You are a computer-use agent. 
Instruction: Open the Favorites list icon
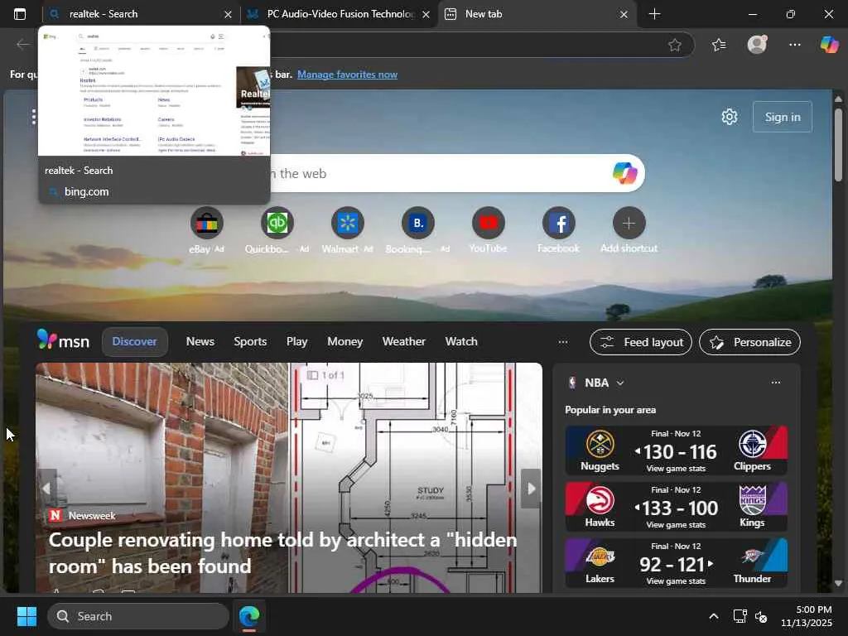click(719, 45)
